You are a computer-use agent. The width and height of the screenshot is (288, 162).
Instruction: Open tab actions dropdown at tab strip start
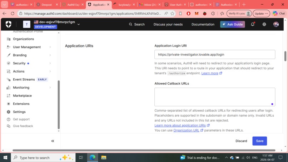click(4, 5)
